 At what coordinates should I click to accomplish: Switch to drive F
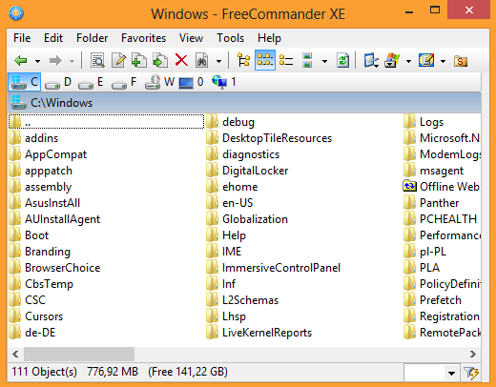(x=124, y=82)
